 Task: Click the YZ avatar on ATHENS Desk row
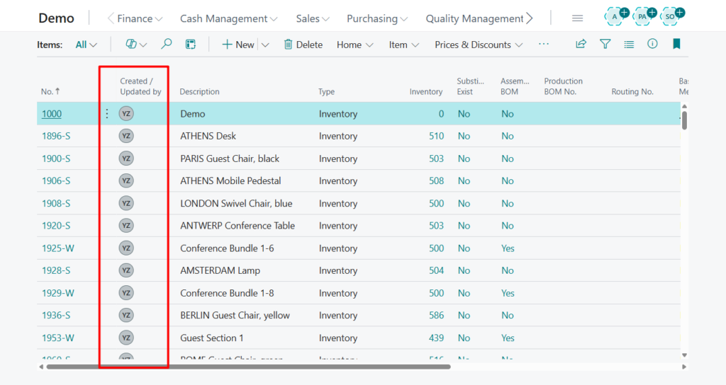[x=126, y=136]
